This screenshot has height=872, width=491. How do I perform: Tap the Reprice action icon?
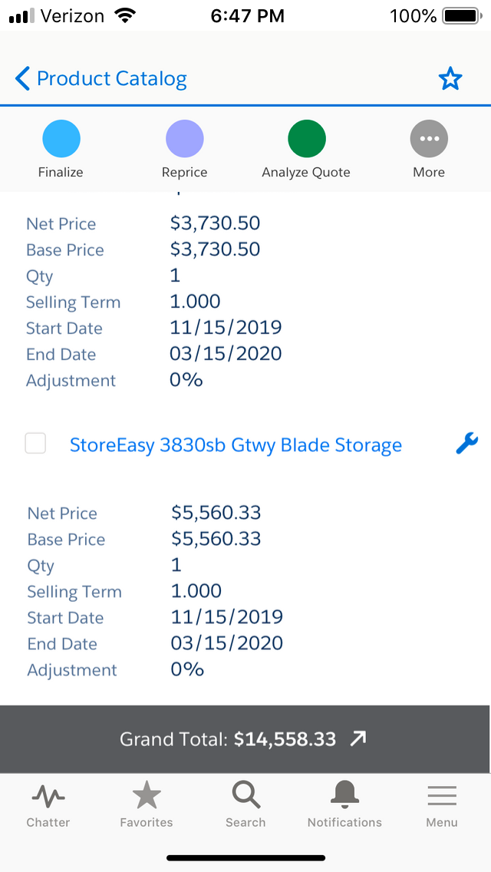(x=184, y=138)
